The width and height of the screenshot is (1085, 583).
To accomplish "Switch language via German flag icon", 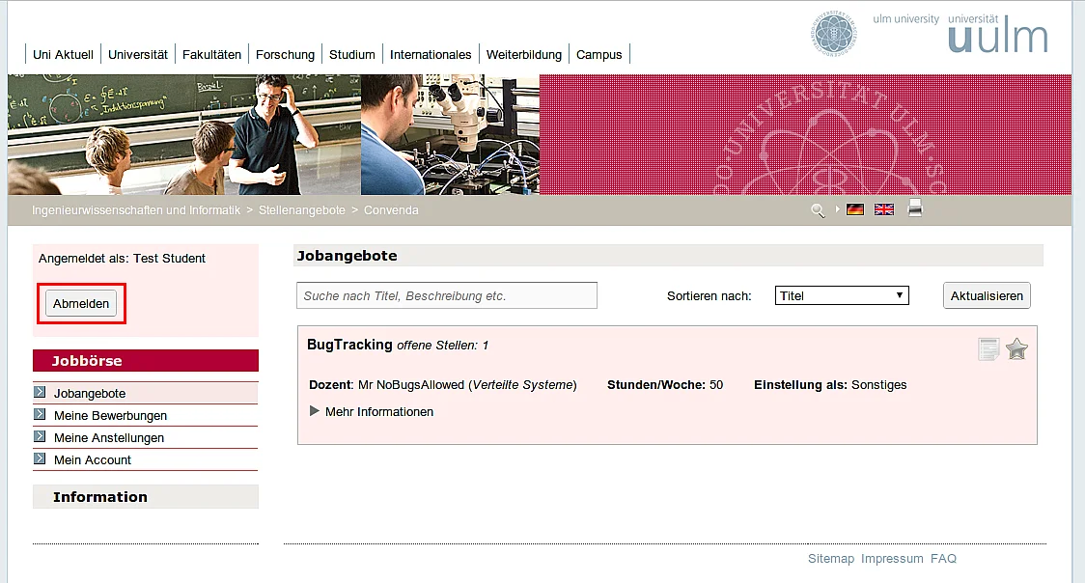I will pos(855,209).
